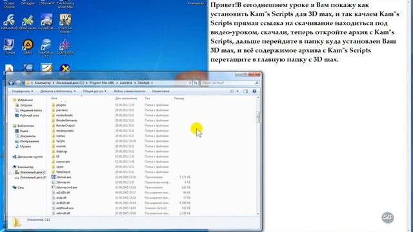Select the 3dsmax.exe application file
Image resolution: width=413 pixels, height=232 pixels.
tap(63, 177)
